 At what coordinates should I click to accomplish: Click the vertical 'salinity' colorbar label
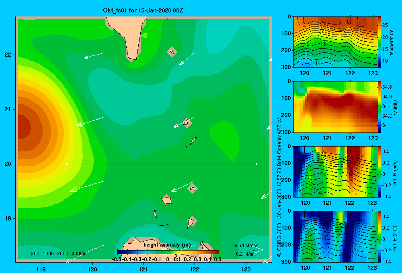click(x=396, y=107)
